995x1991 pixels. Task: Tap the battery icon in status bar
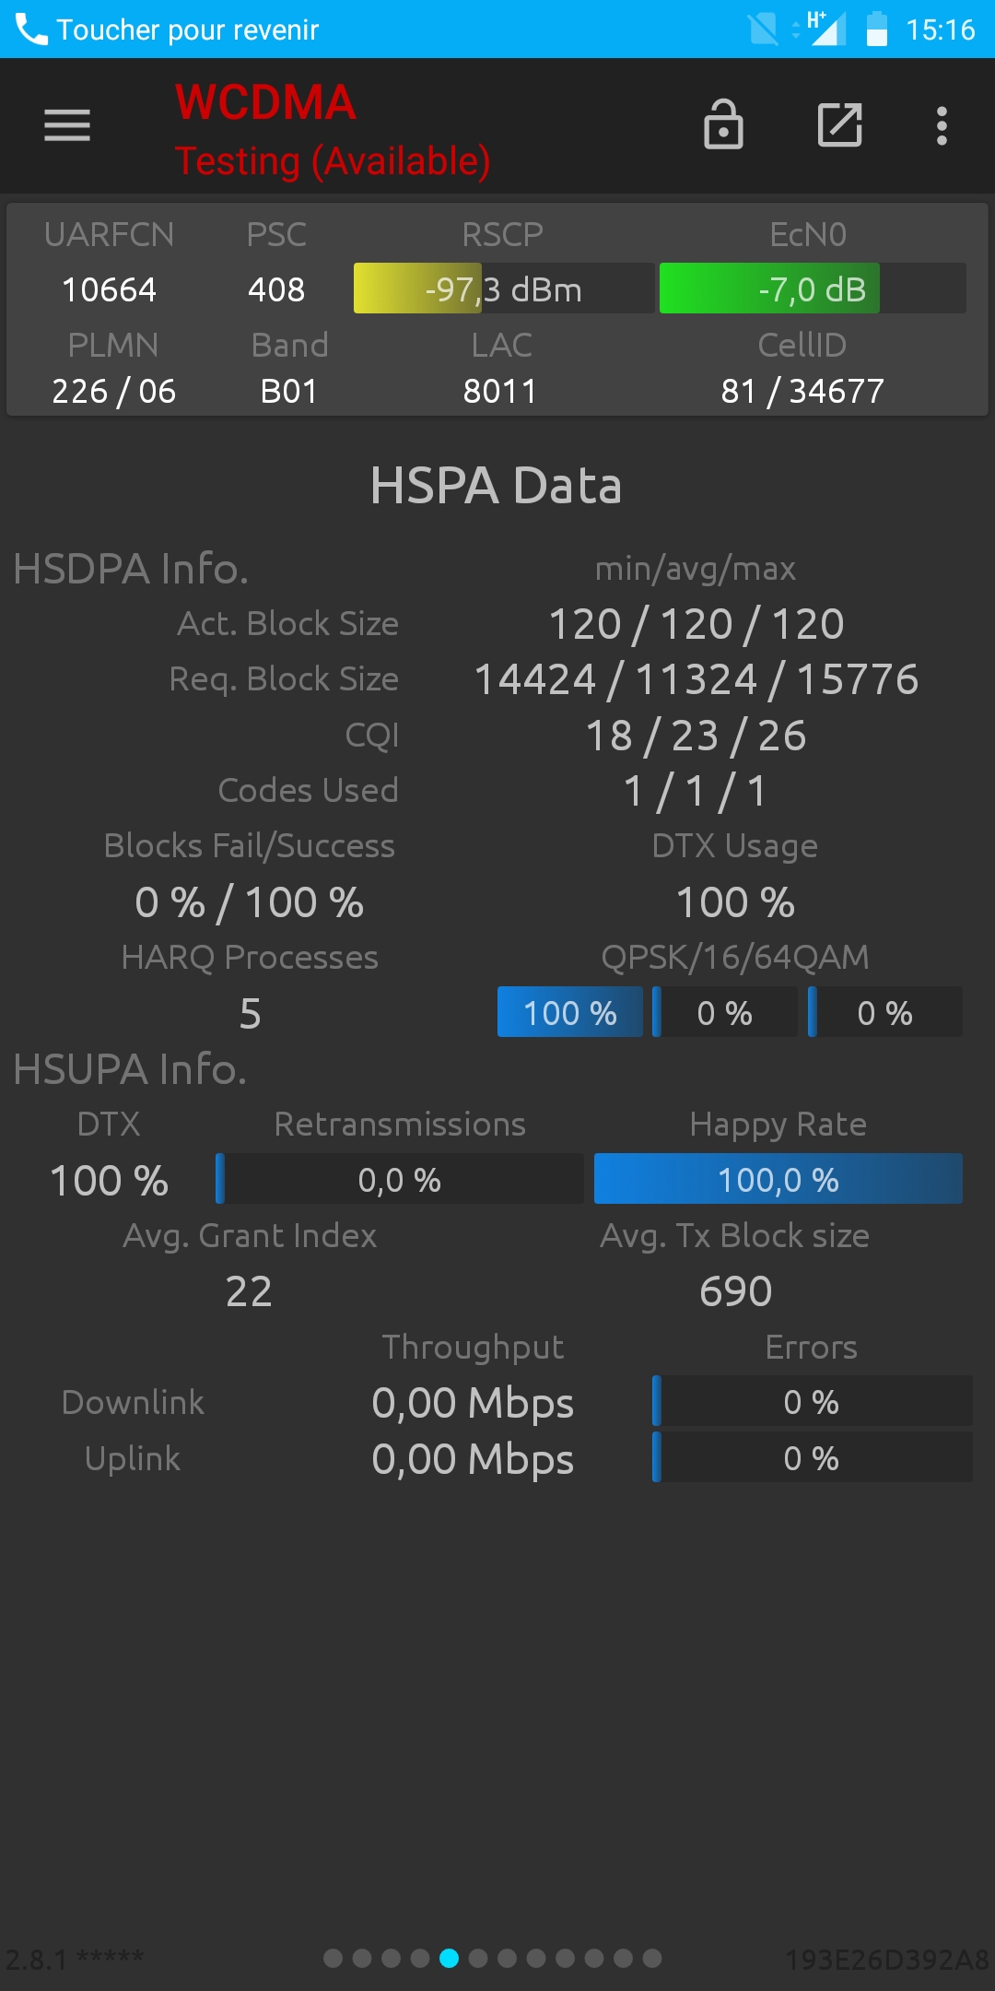[x=877, y=29]
